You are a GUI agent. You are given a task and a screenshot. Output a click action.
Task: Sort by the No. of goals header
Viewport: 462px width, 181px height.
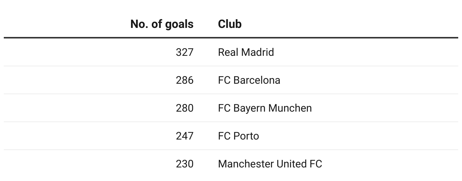pos(162,24)
